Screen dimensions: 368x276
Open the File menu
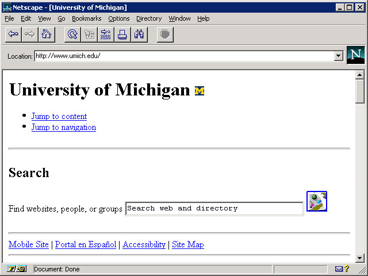pos(9,18)
